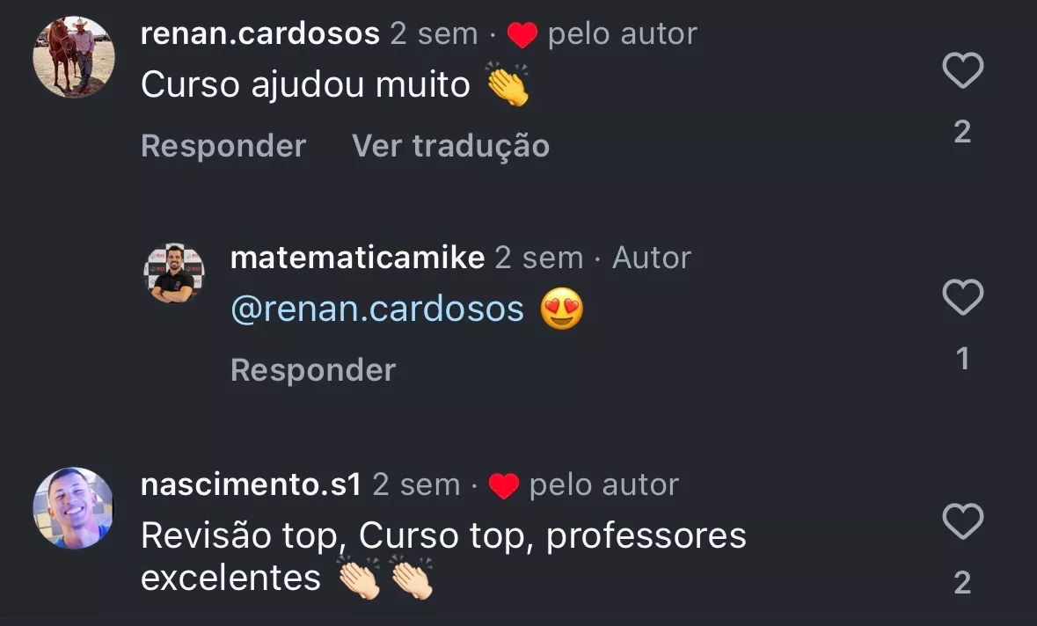Open renan.cardosos username
This screenshot has height=626, width=1037.
pyautogui.click(x=260, y=33)
